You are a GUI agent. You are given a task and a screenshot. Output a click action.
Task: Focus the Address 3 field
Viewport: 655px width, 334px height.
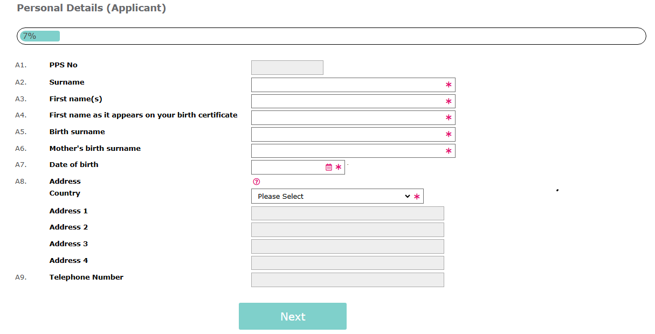(348, 247)
